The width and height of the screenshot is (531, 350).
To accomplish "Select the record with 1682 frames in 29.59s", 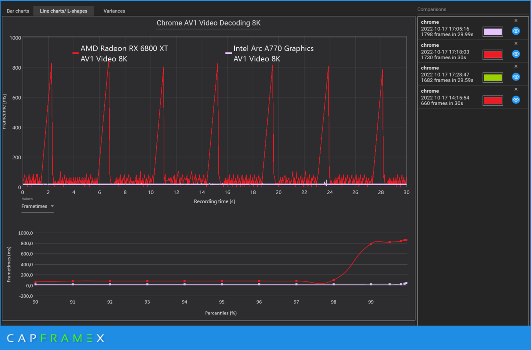I will pyautogui.click(x=473, y=74).
